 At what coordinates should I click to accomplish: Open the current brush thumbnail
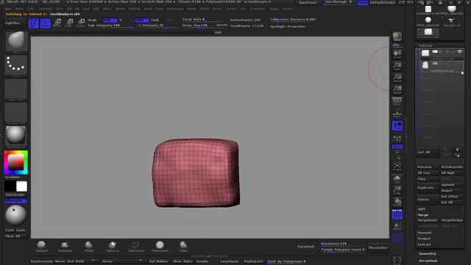[16, 41]
